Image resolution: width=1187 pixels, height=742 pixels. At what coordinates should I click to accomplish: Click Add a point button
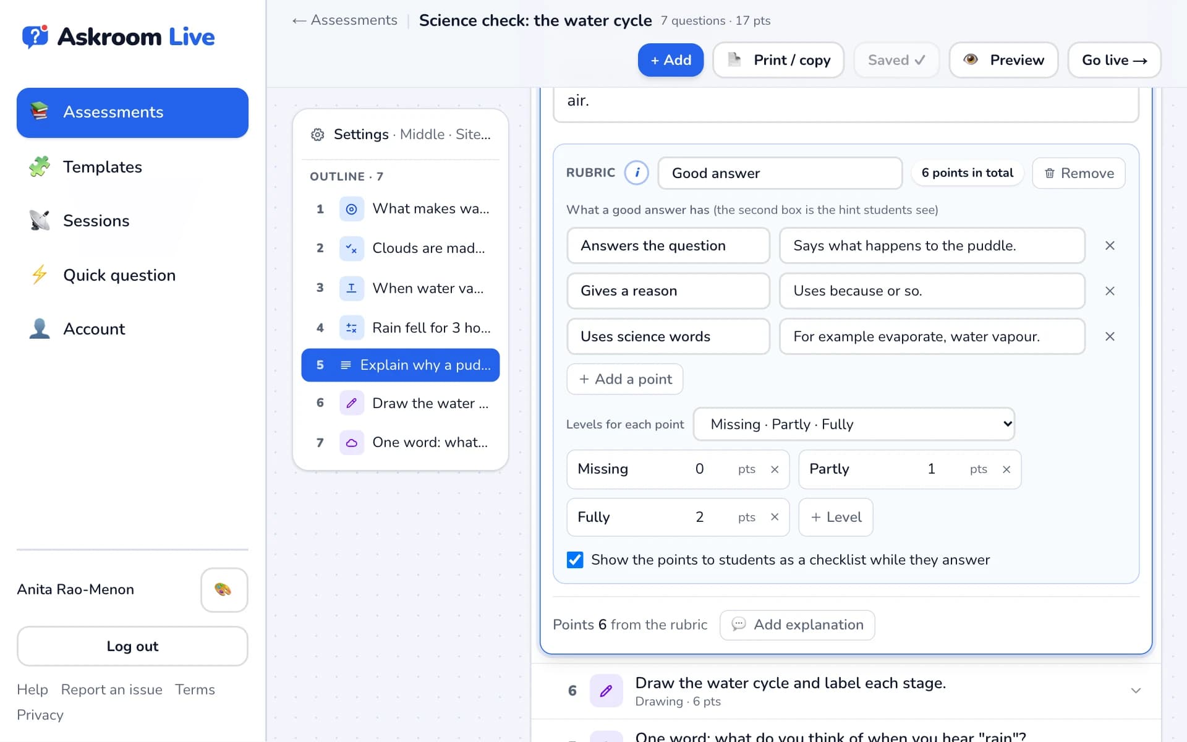(625, 379)
